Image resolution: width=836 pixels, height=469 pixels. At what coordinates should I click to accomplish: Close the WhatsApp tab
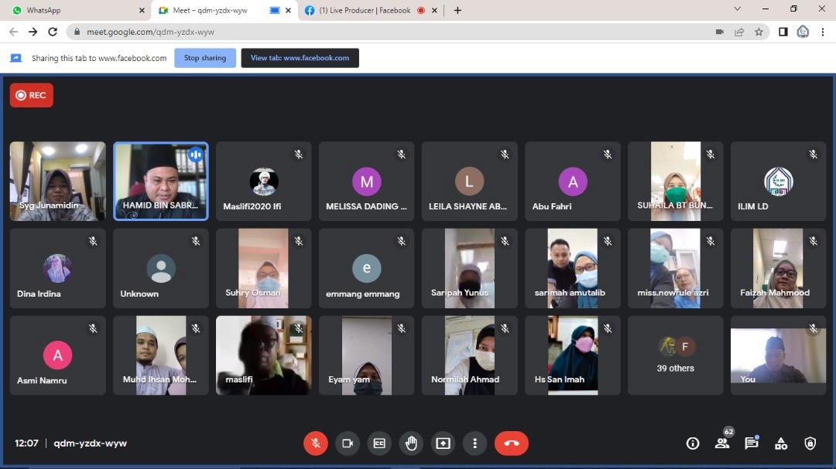(x=142, y=10)
